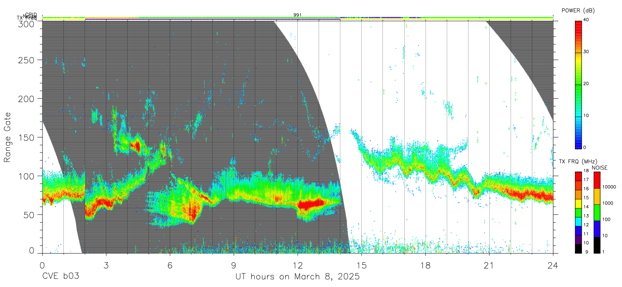
Task: Click the 50 tick label on Range Gate axis
Action: point(29,215)
